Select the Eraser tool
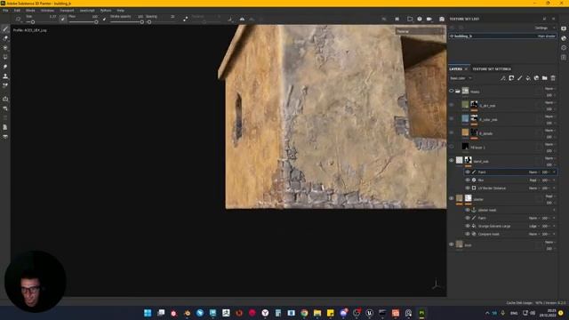Viewport: 569px width, 320px height. coord(5,38)
